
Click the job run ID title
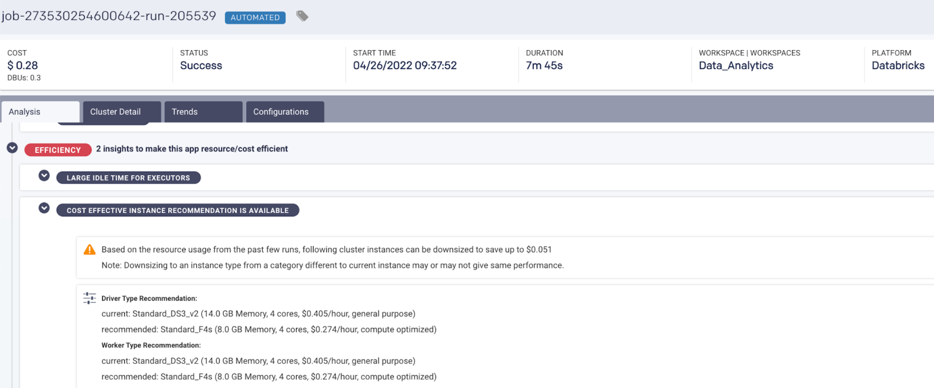[x=109, y=16]
